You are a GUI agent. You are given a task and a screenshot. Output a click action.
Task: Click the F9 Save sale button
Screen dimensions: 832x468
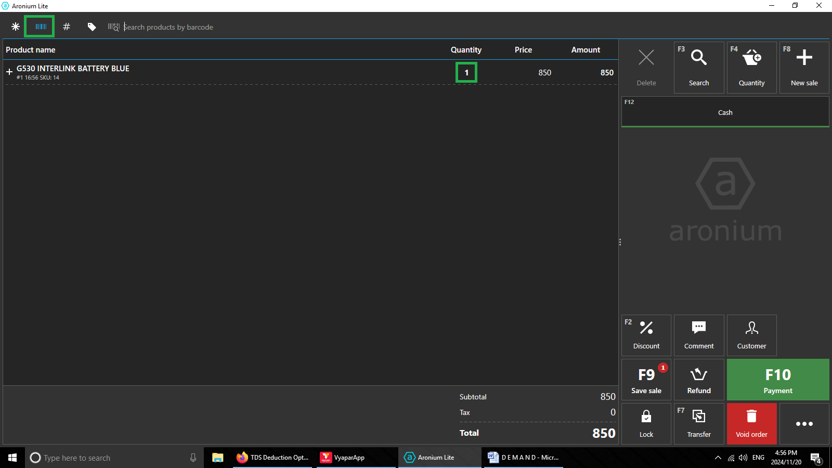[646, 380]
